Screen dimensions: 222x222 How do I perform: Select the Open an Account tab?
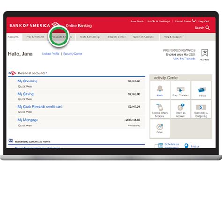click(x=143, y=37)
